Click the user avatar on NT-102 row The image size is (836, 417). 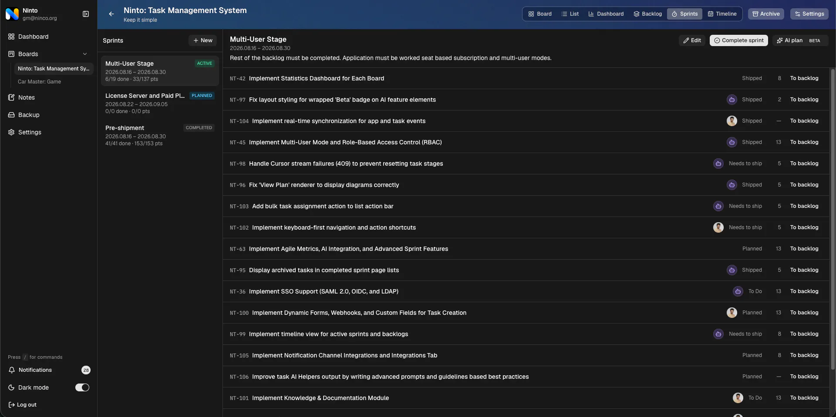[x=718, y=227]
